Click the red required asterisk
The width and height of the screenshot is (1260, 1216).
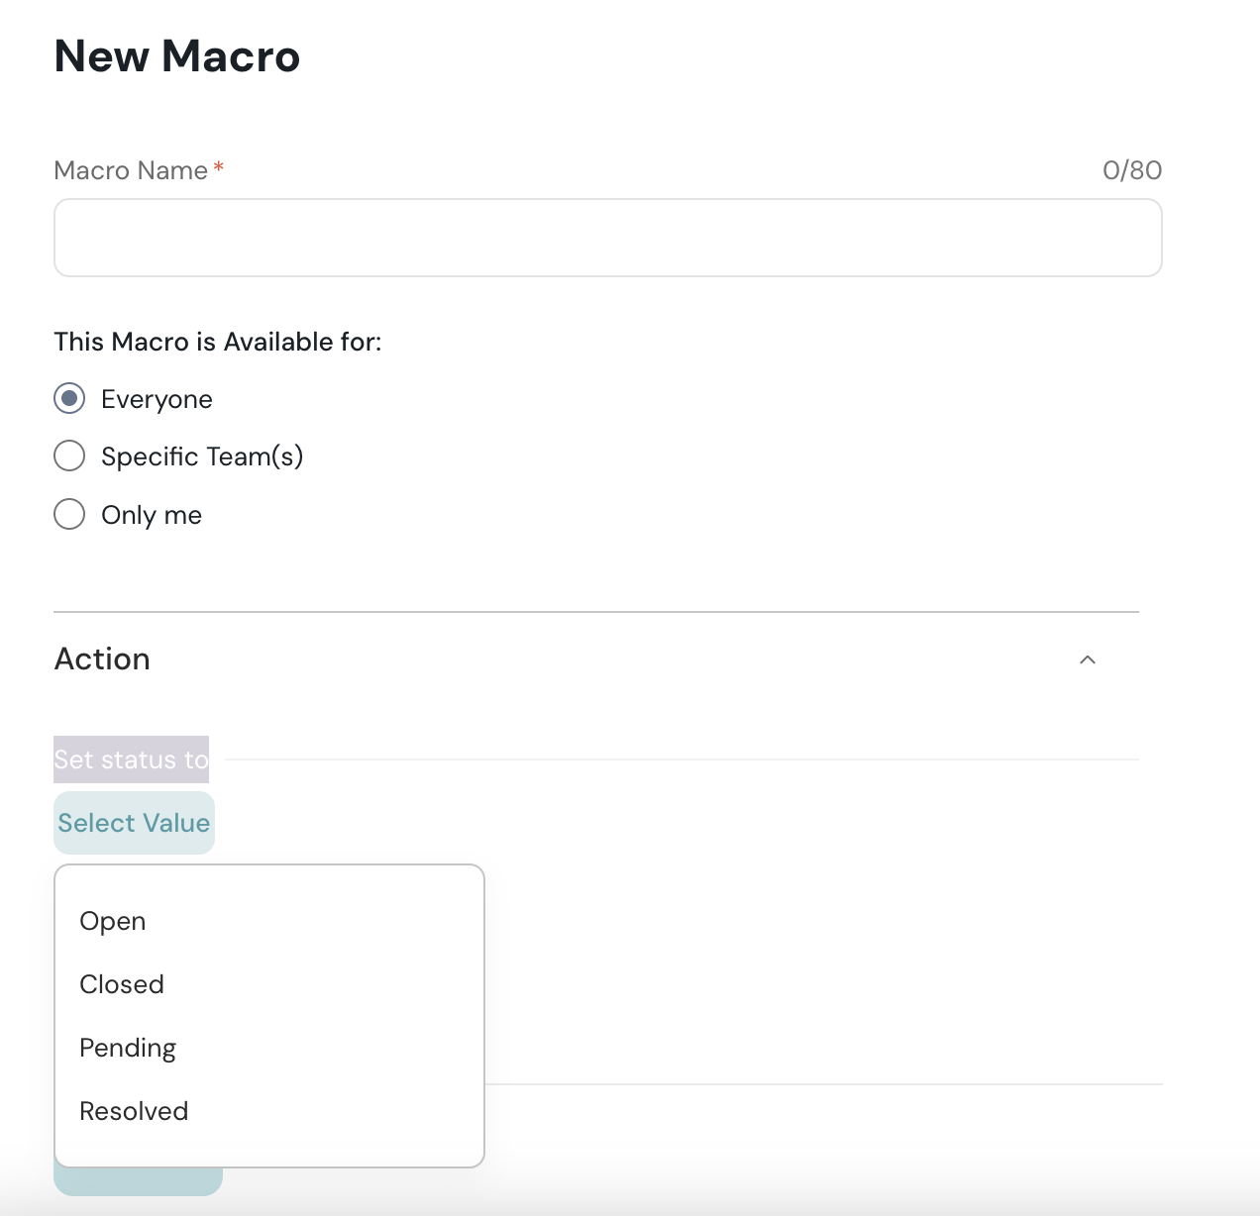pos(219,169)
